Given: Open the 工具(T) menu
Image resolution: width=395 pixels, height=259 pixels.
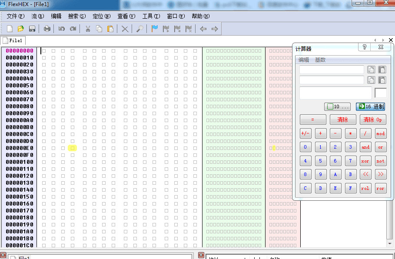Looking at the screenshot, I should tap(151, 16).
